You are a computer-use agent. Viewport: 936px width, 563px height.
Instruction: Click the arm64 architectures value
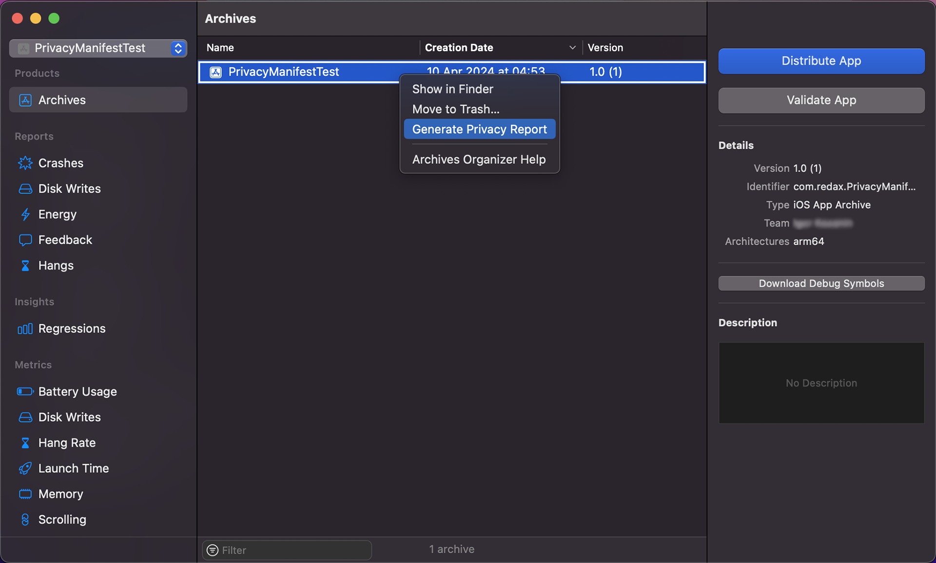pyautogui.click(x=808, y=241)
